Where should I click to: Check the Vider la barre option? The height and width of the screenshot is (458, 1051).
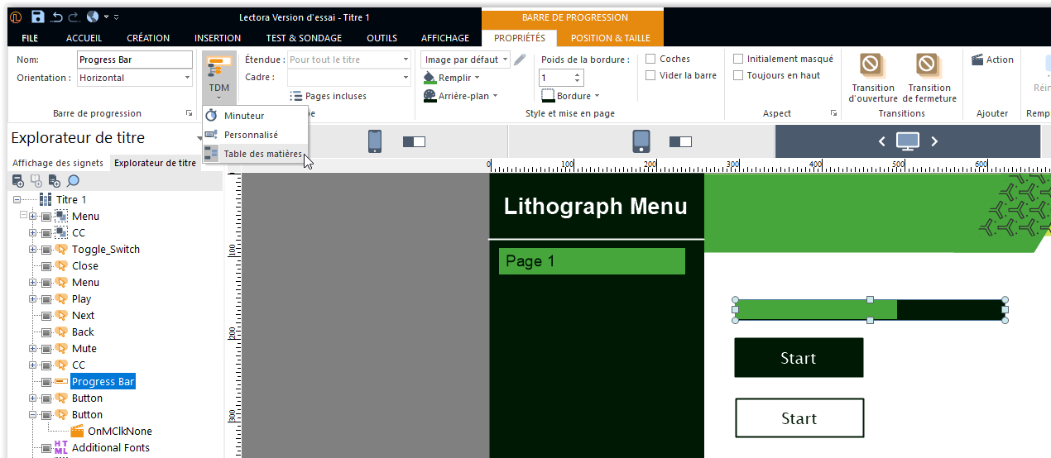[651, 76]
